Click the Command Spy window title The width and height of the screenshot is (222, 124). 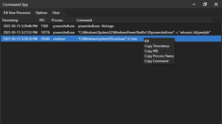15,4
